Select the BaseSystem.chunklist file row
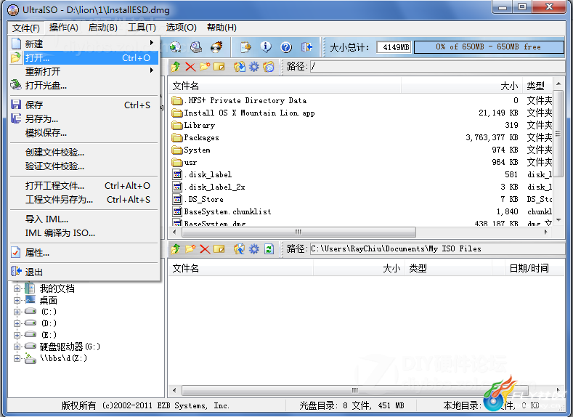 point(361,211)
